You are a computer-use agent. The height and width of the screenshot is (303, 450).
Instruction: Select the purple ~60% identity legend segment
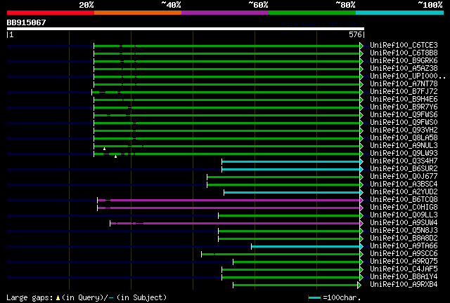(225, 13)
